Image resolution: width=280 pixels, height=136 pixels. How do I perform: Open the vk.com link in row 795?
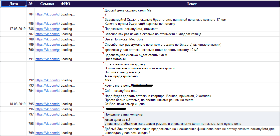click(47, 104)
